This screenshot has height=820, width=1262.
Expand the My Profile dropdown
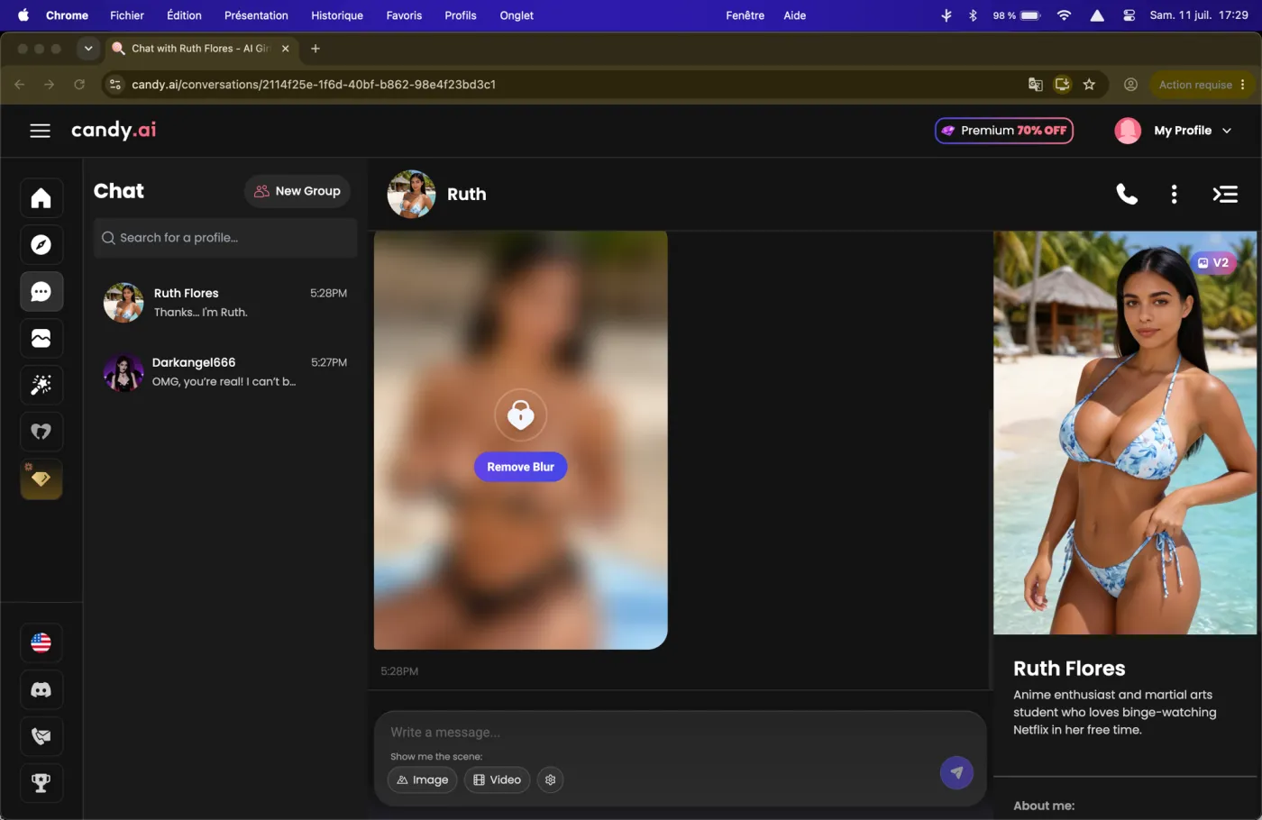click(1173, 131)
